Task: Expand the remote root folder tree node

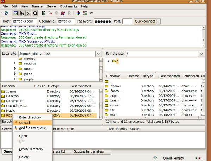Action: coord(109,61)
